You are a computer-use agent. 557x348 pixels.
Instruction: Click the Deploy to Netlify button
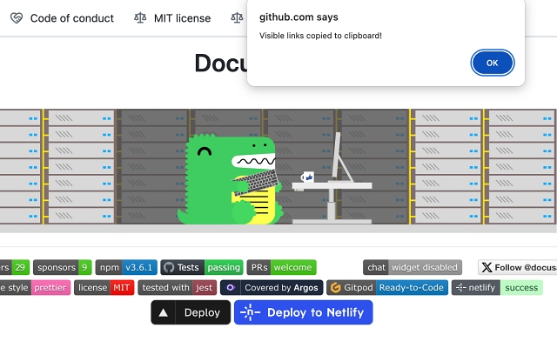tap(304, 312)
